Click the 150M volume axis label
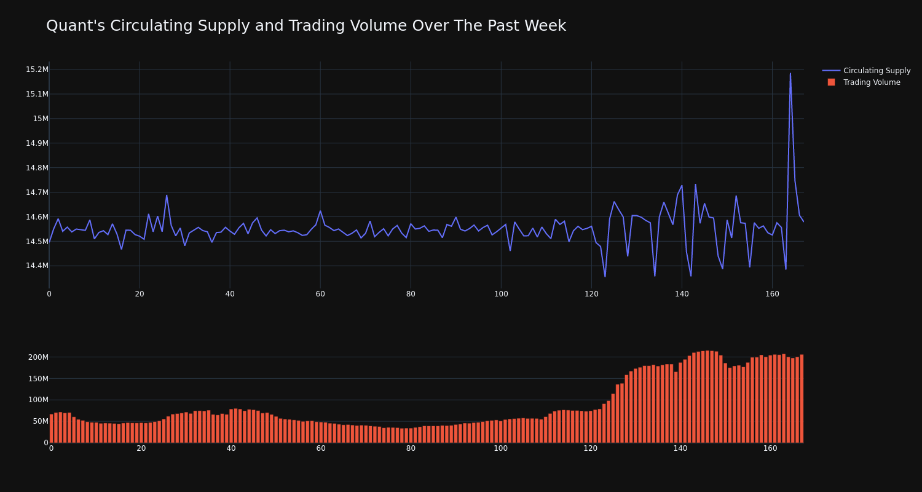The width and height of the screenshot is (922, 492). tap(38, 379)
